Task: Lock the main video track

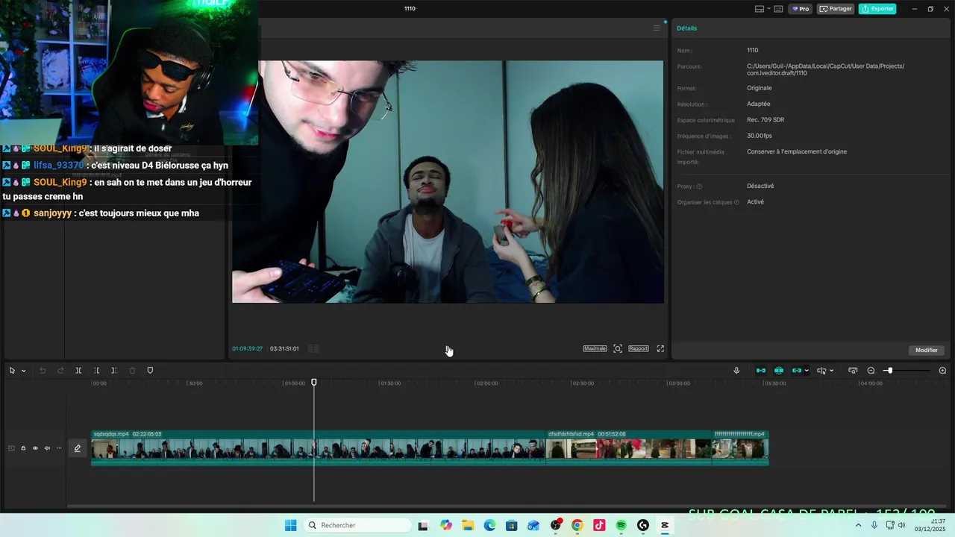Action: [x=23, y=448]
